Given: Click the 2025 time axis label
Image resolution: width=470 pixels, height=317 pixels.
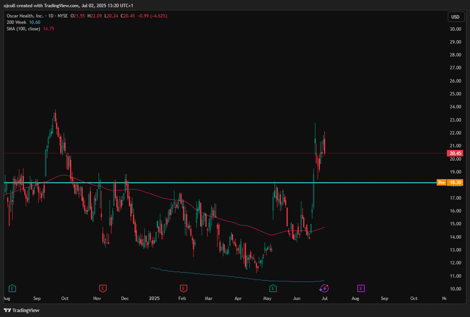Looking at the screenshot, I should click(x=154, y=298).
